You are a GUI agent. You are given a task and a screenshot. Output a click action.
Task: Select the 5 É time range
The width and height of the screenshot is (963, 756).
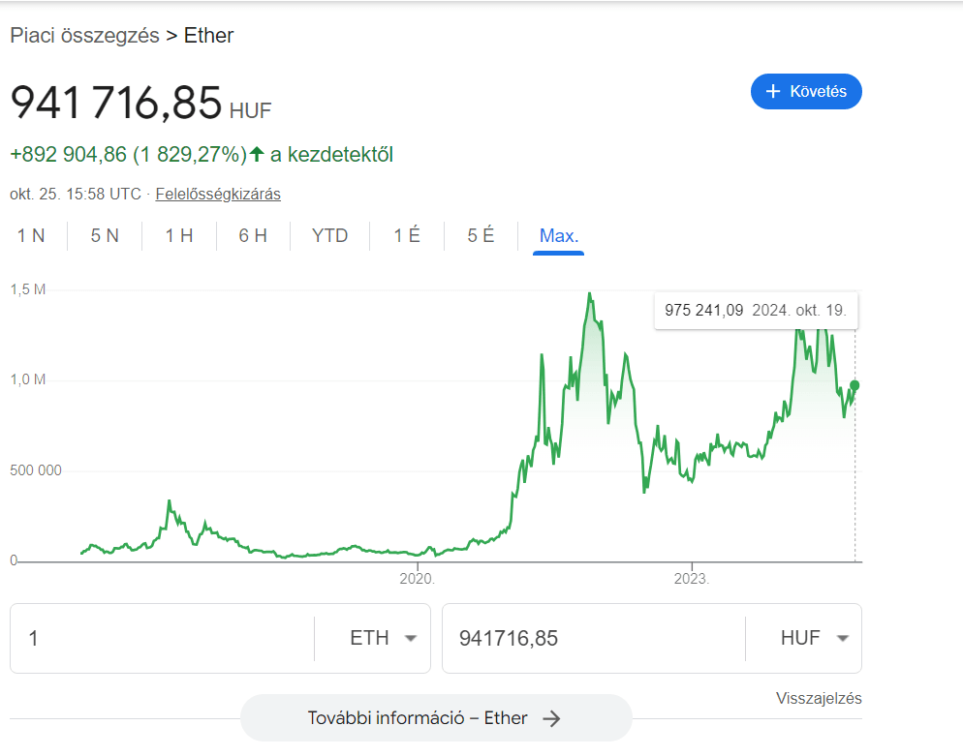pos(480,235)
